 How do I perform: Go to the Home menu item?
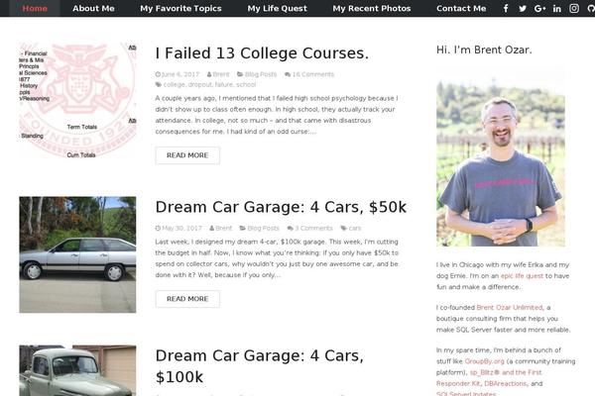[35, 8]
